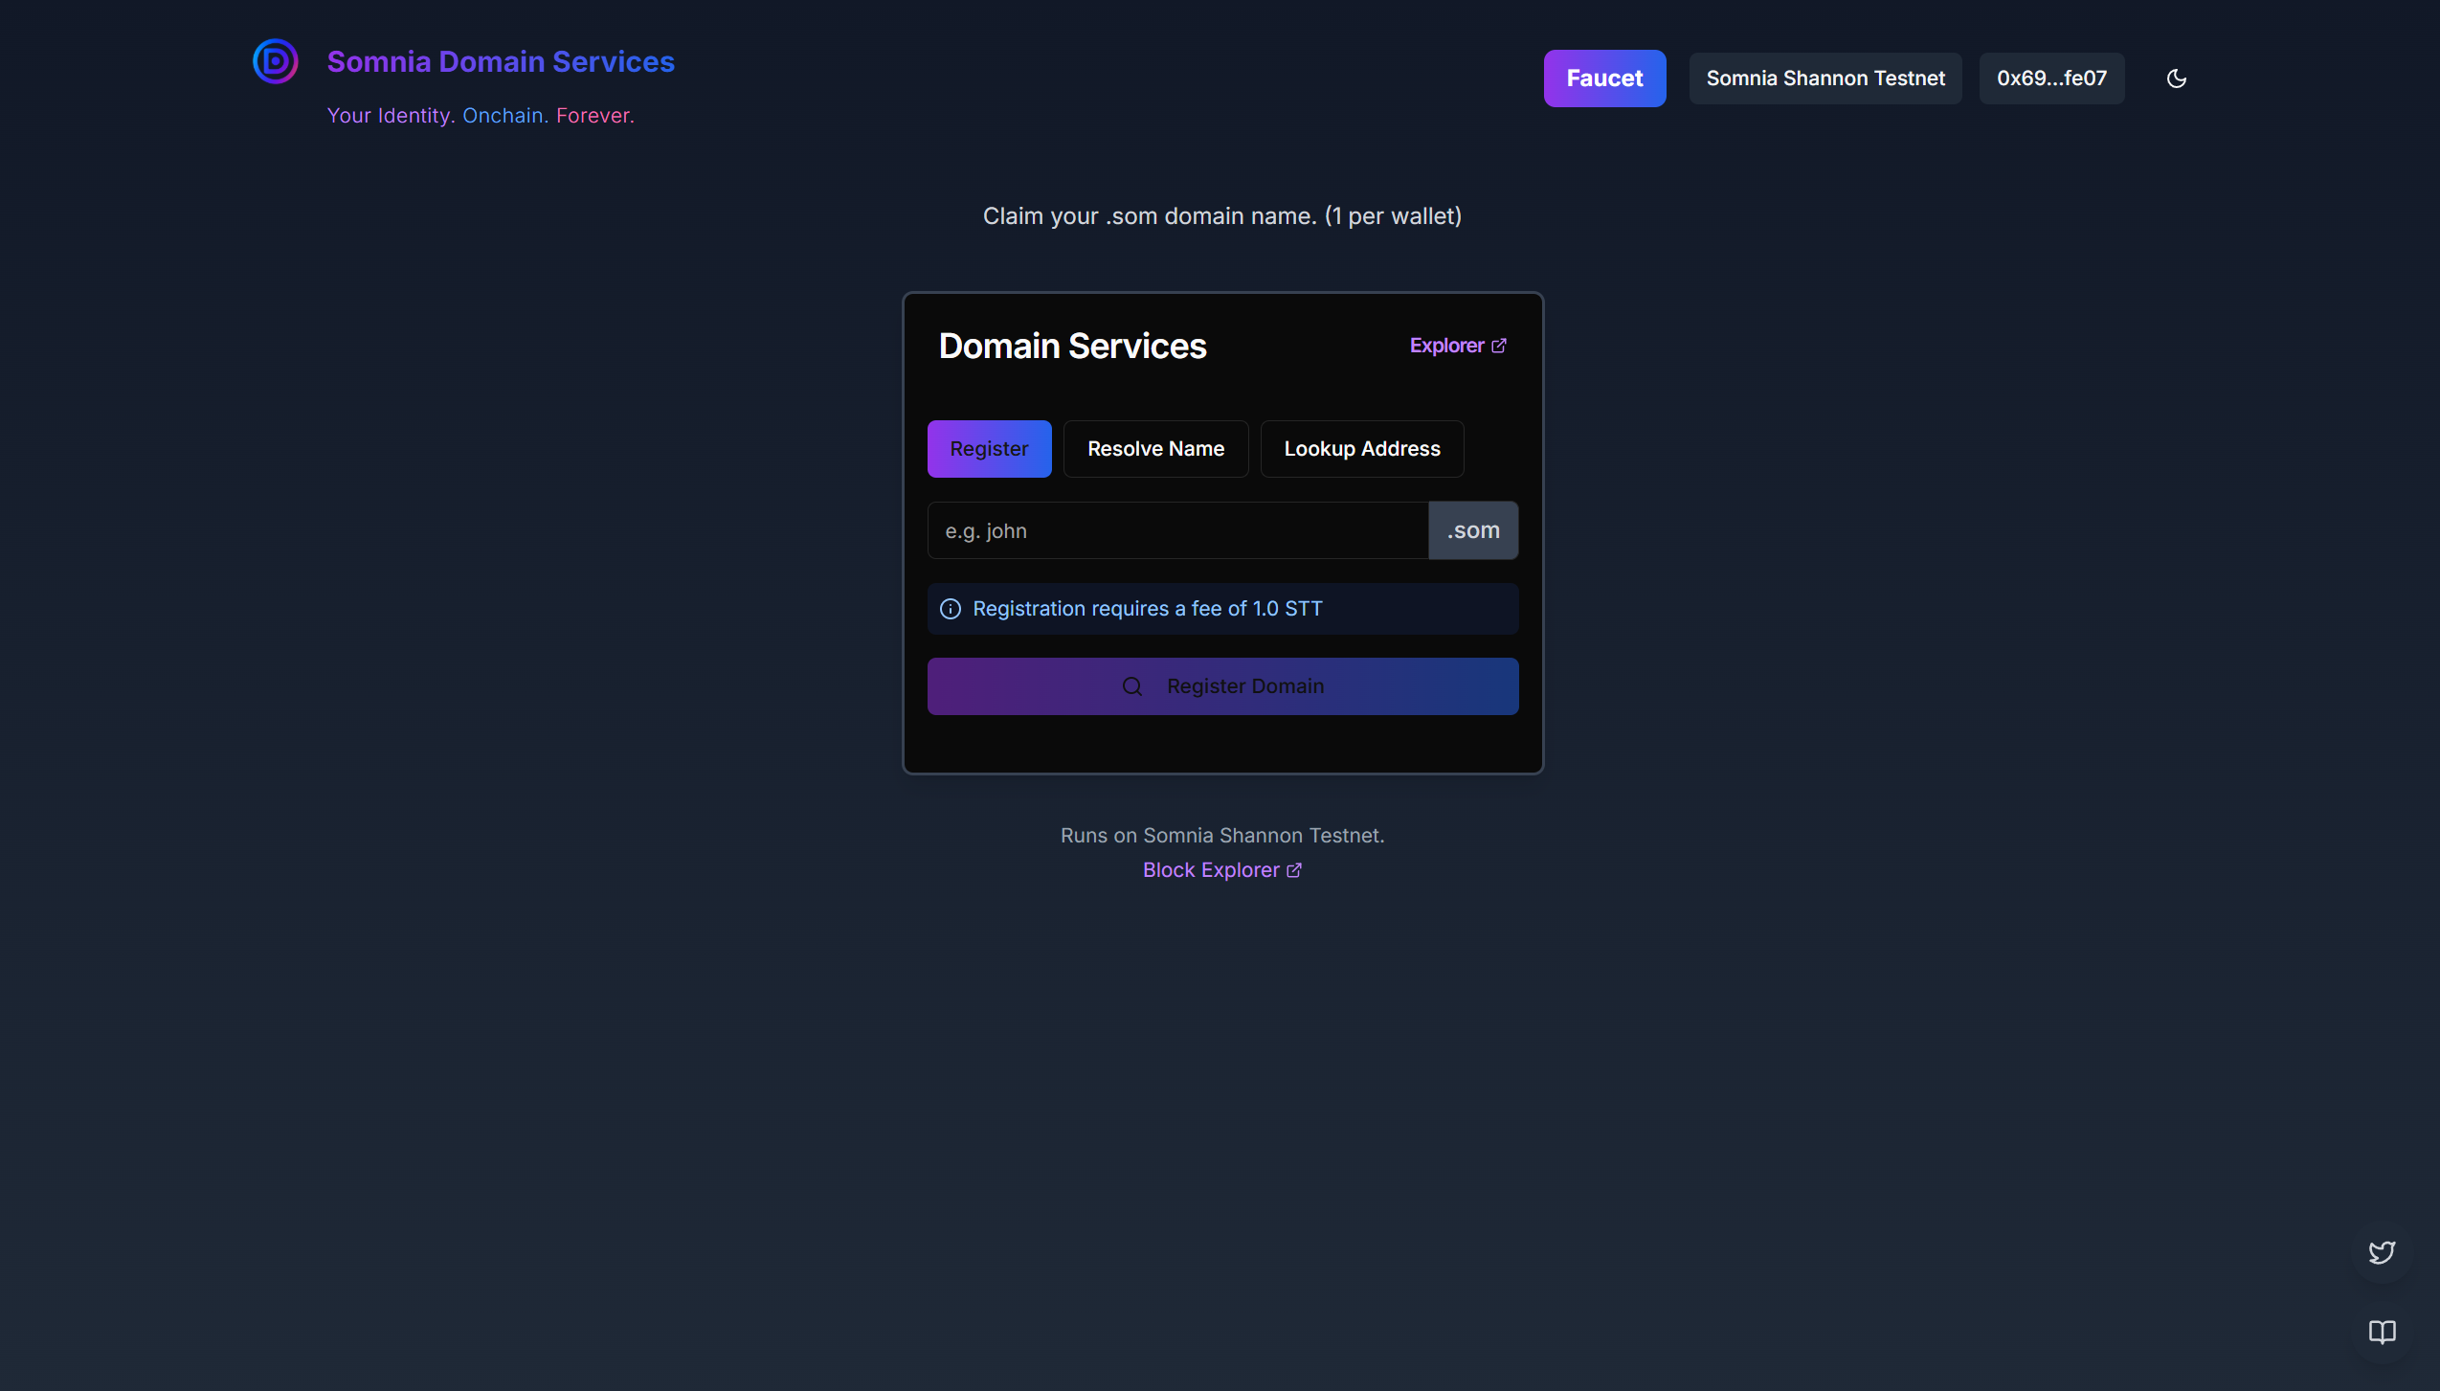Click the 'Your Identity. Onchain. Forever.' tagline
The image size is (2440, 1391).
(x=481, y=116)
